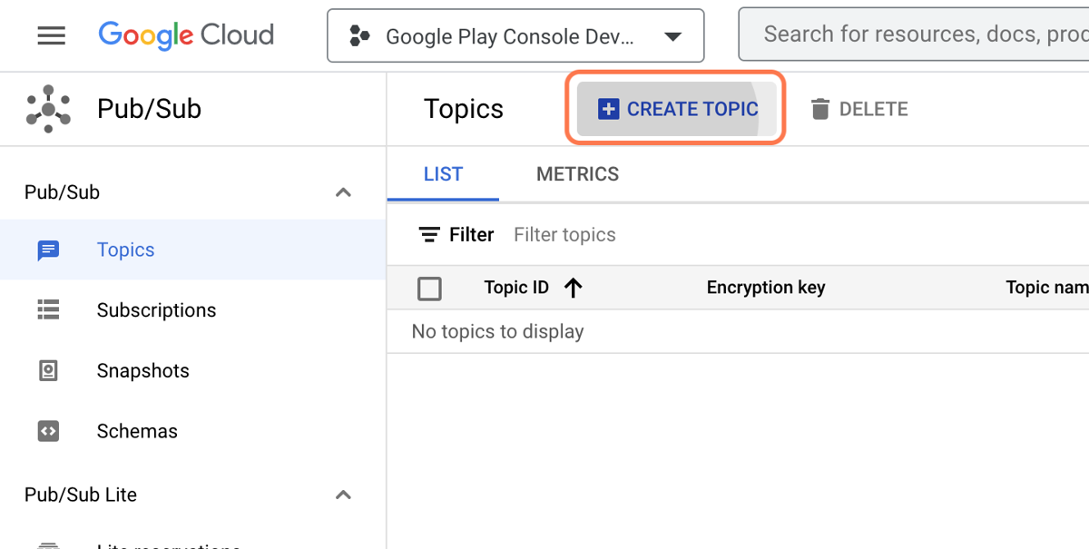This screenshot has width=1089, height=549.
Task: Click the Pub/Sub product icon
Action: pyautogui.click(x=48, y=109)
